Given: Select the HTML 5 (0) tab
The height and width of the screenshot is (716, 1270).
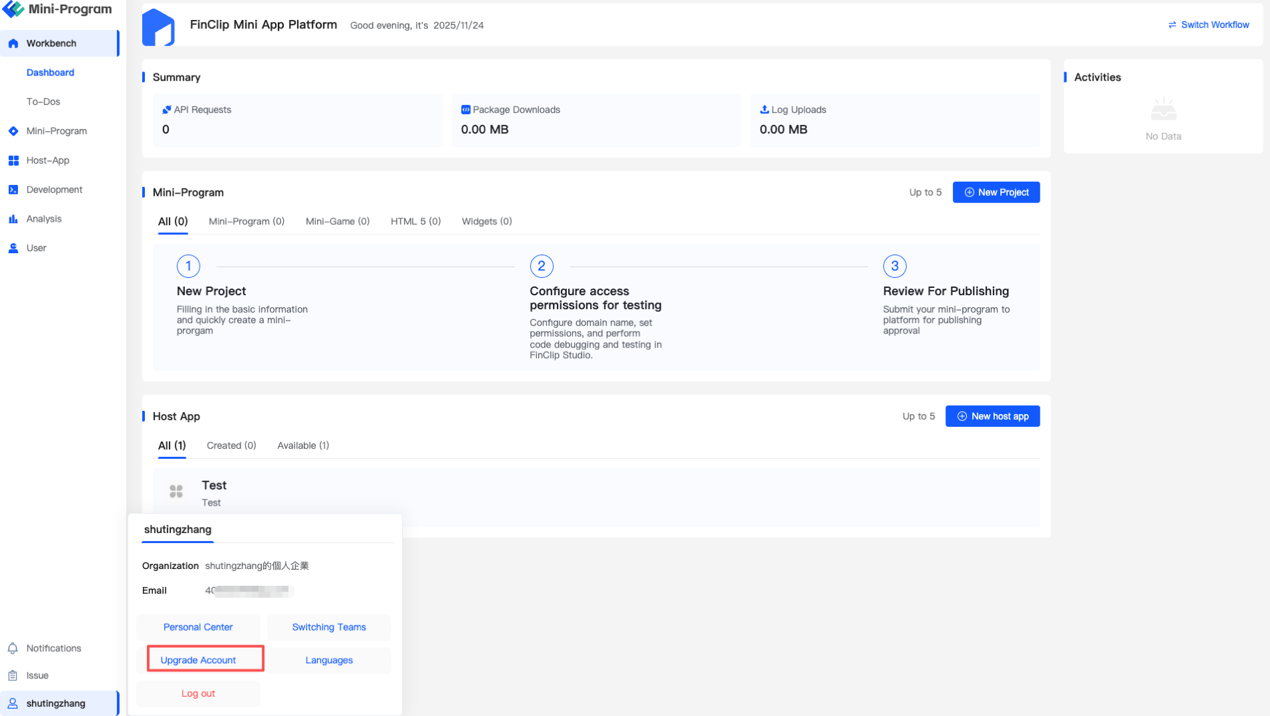Looking at the screenshot, I should point(415,221).
